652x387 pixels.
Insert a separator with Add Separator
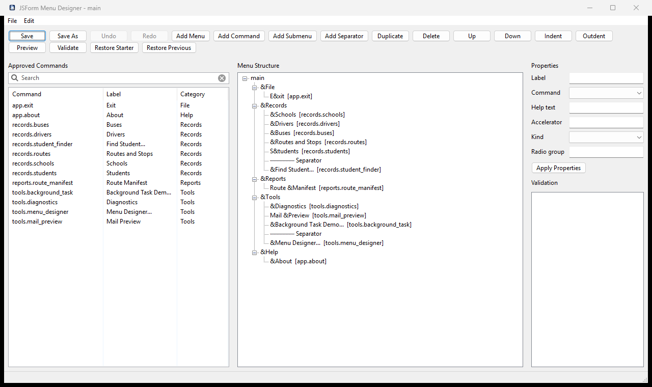click(344, 36)
